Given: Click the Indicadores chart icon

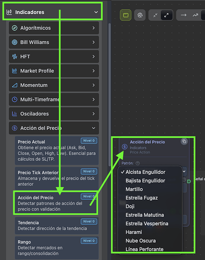Looking at the screenshot, I should (x=9, y=12).
